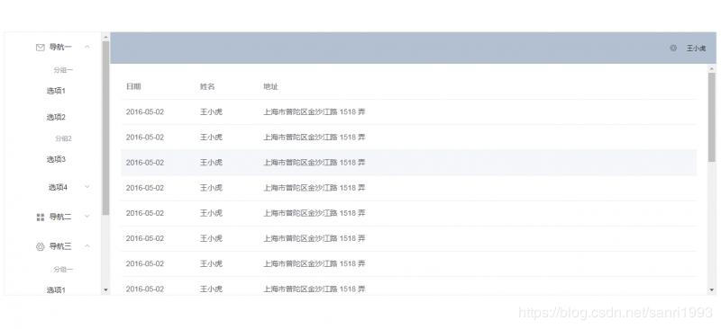Select 选项1 under 导航三
This screenshot has height=329, width=721.
(56, 290)
